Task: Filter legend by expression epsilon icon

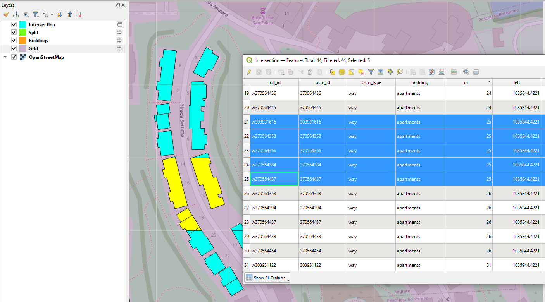Action: [x=45, y=14]
